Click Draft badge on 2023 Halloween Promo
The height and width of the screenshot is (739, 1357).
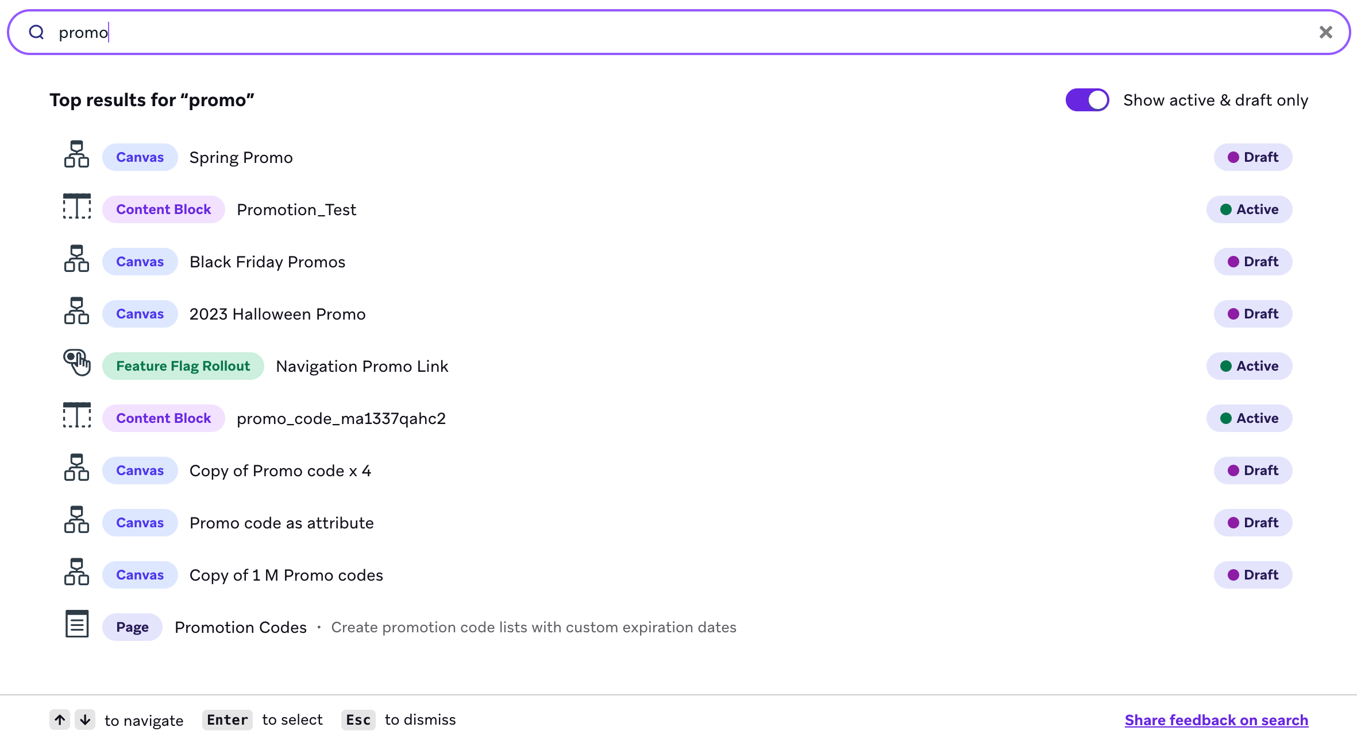click(1253, 314)
